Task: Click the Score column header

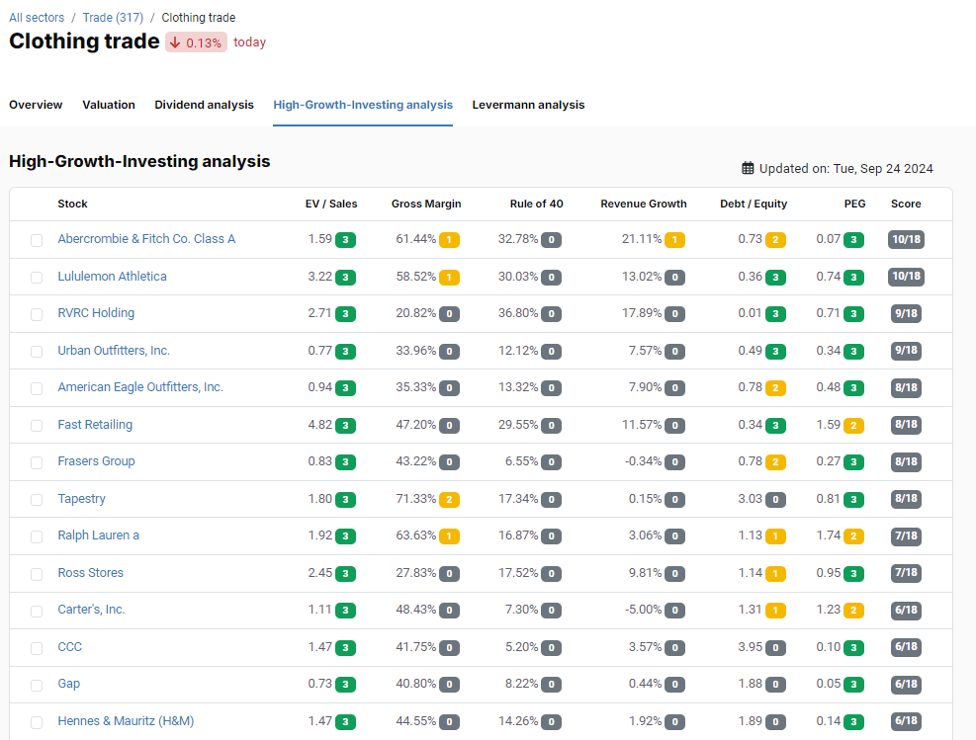Action: coord(906,204)
